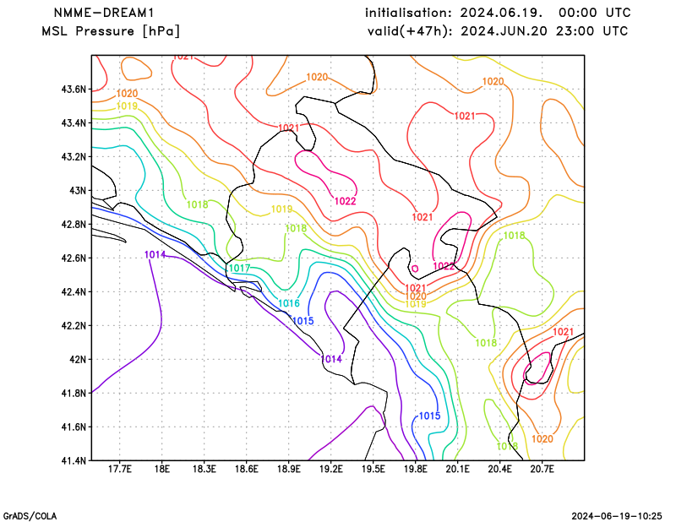Image resolution: width=676 pixels, height=522 pixels.
Task: Click the teal '1017' isobar label
Action: coord(239,268)
